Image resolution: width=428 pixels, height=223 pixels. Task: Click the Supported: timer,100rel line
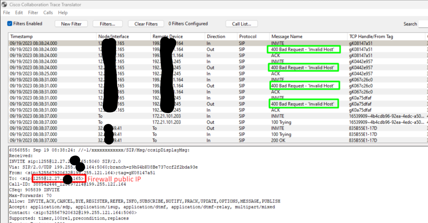(x=69, y=218)
